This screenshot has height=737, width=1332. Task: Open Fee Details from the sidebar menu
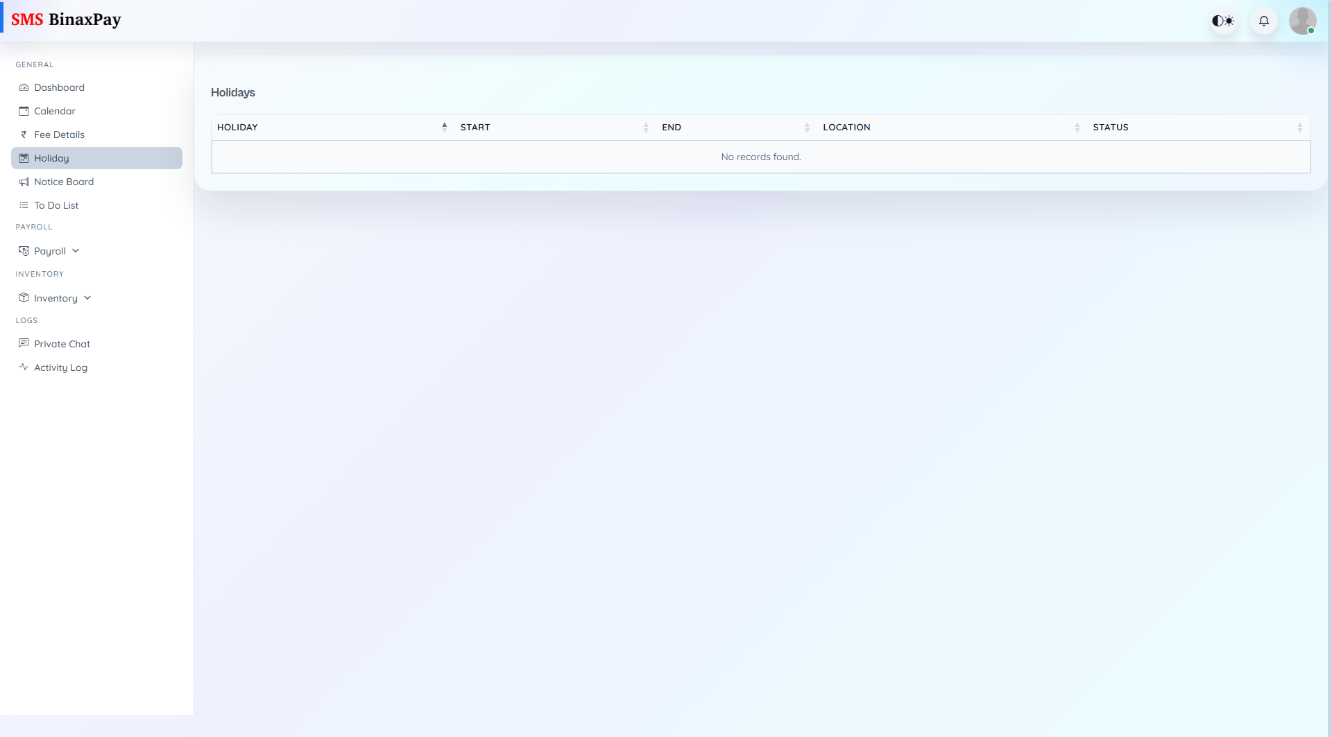[x=60, y=134]
